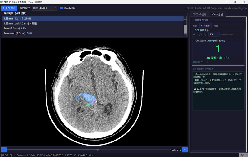
Task: Open the 摘要 sub-tab
Action: tap(195, 26)
